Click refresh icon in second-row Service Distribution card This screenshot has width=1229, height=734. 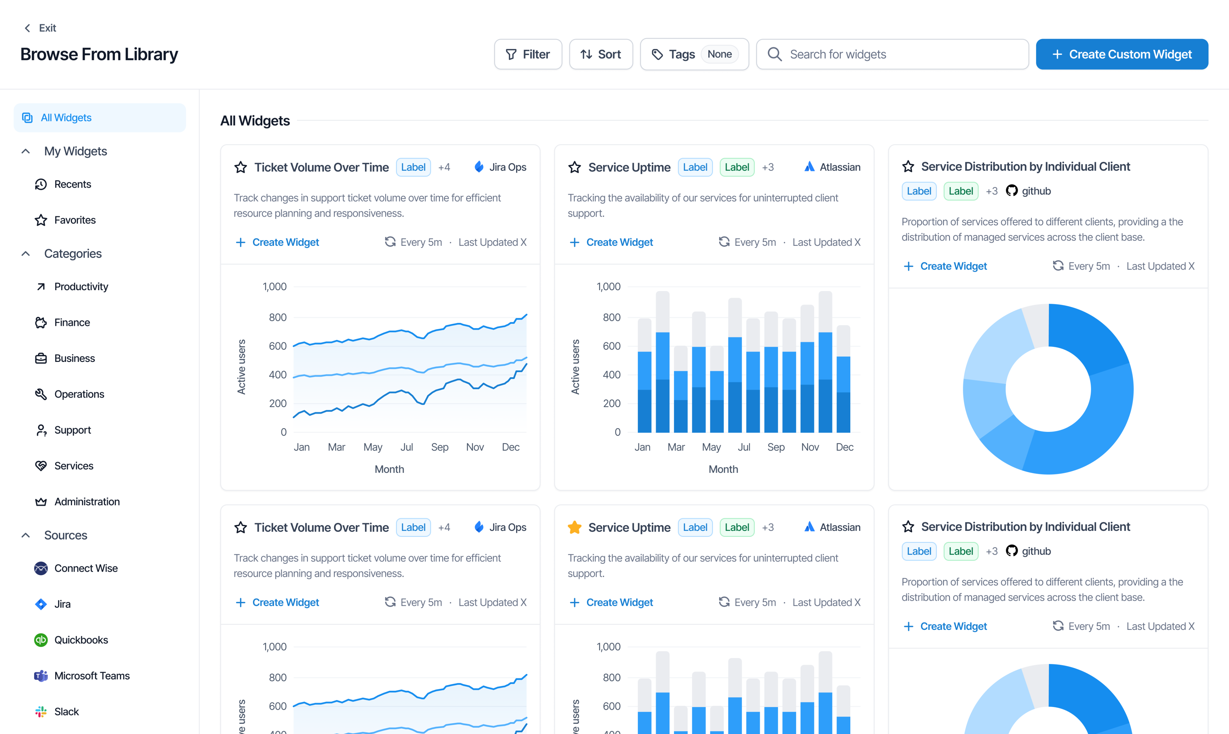click(1058, 626)
